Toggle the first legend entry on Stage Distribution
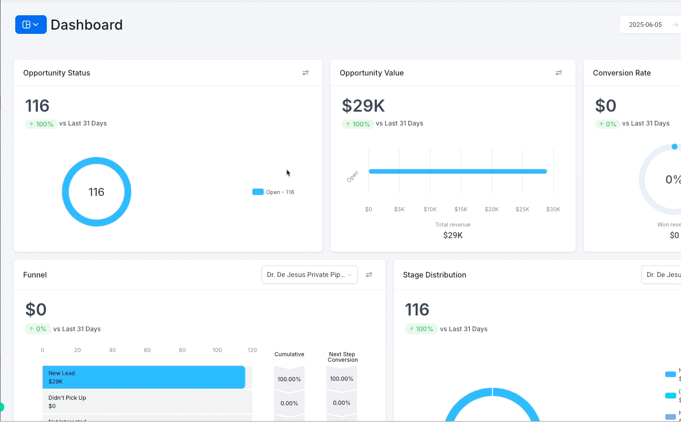 coord(671,374)
